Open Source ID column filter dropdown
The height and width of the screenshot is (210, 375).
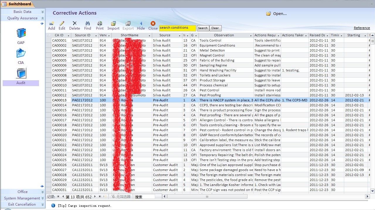(x=95, y=35)
